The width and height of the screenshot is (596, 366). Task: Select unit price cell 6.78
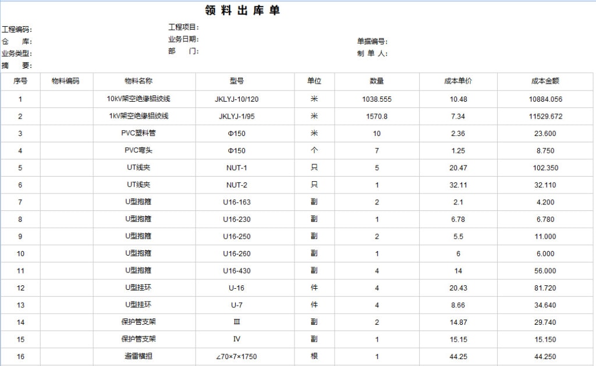coord(458,219)
